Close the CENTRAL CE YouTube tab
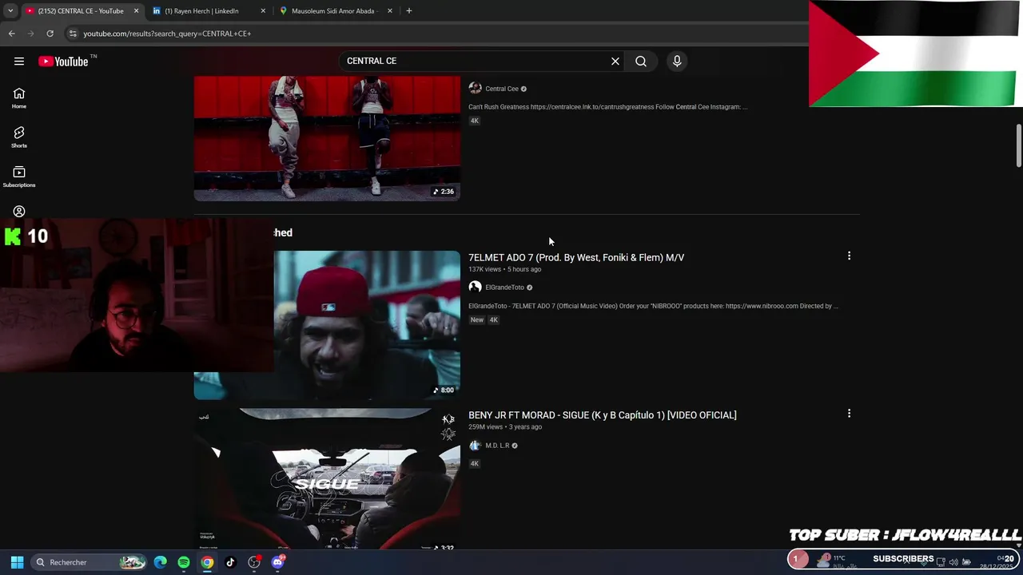 tap(136, 11)
